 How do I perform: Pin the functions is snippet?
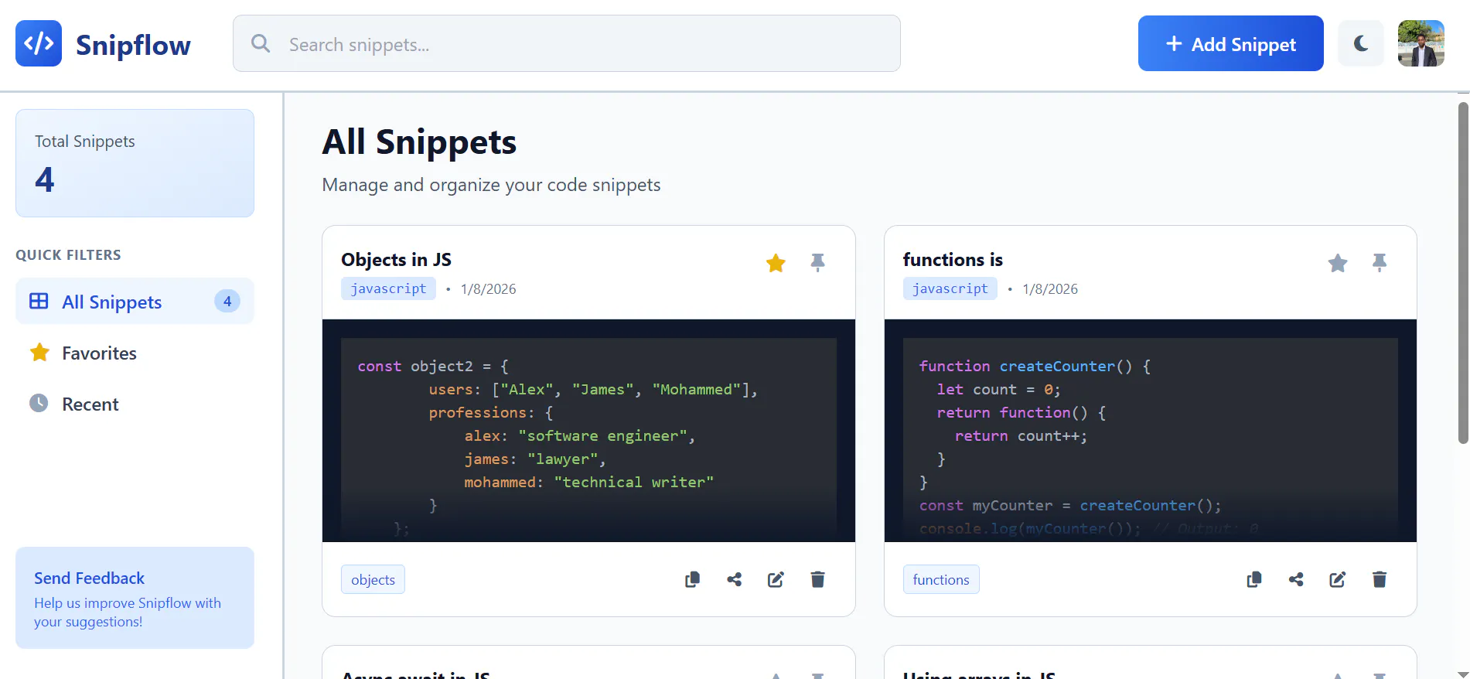pos(1380,263)
